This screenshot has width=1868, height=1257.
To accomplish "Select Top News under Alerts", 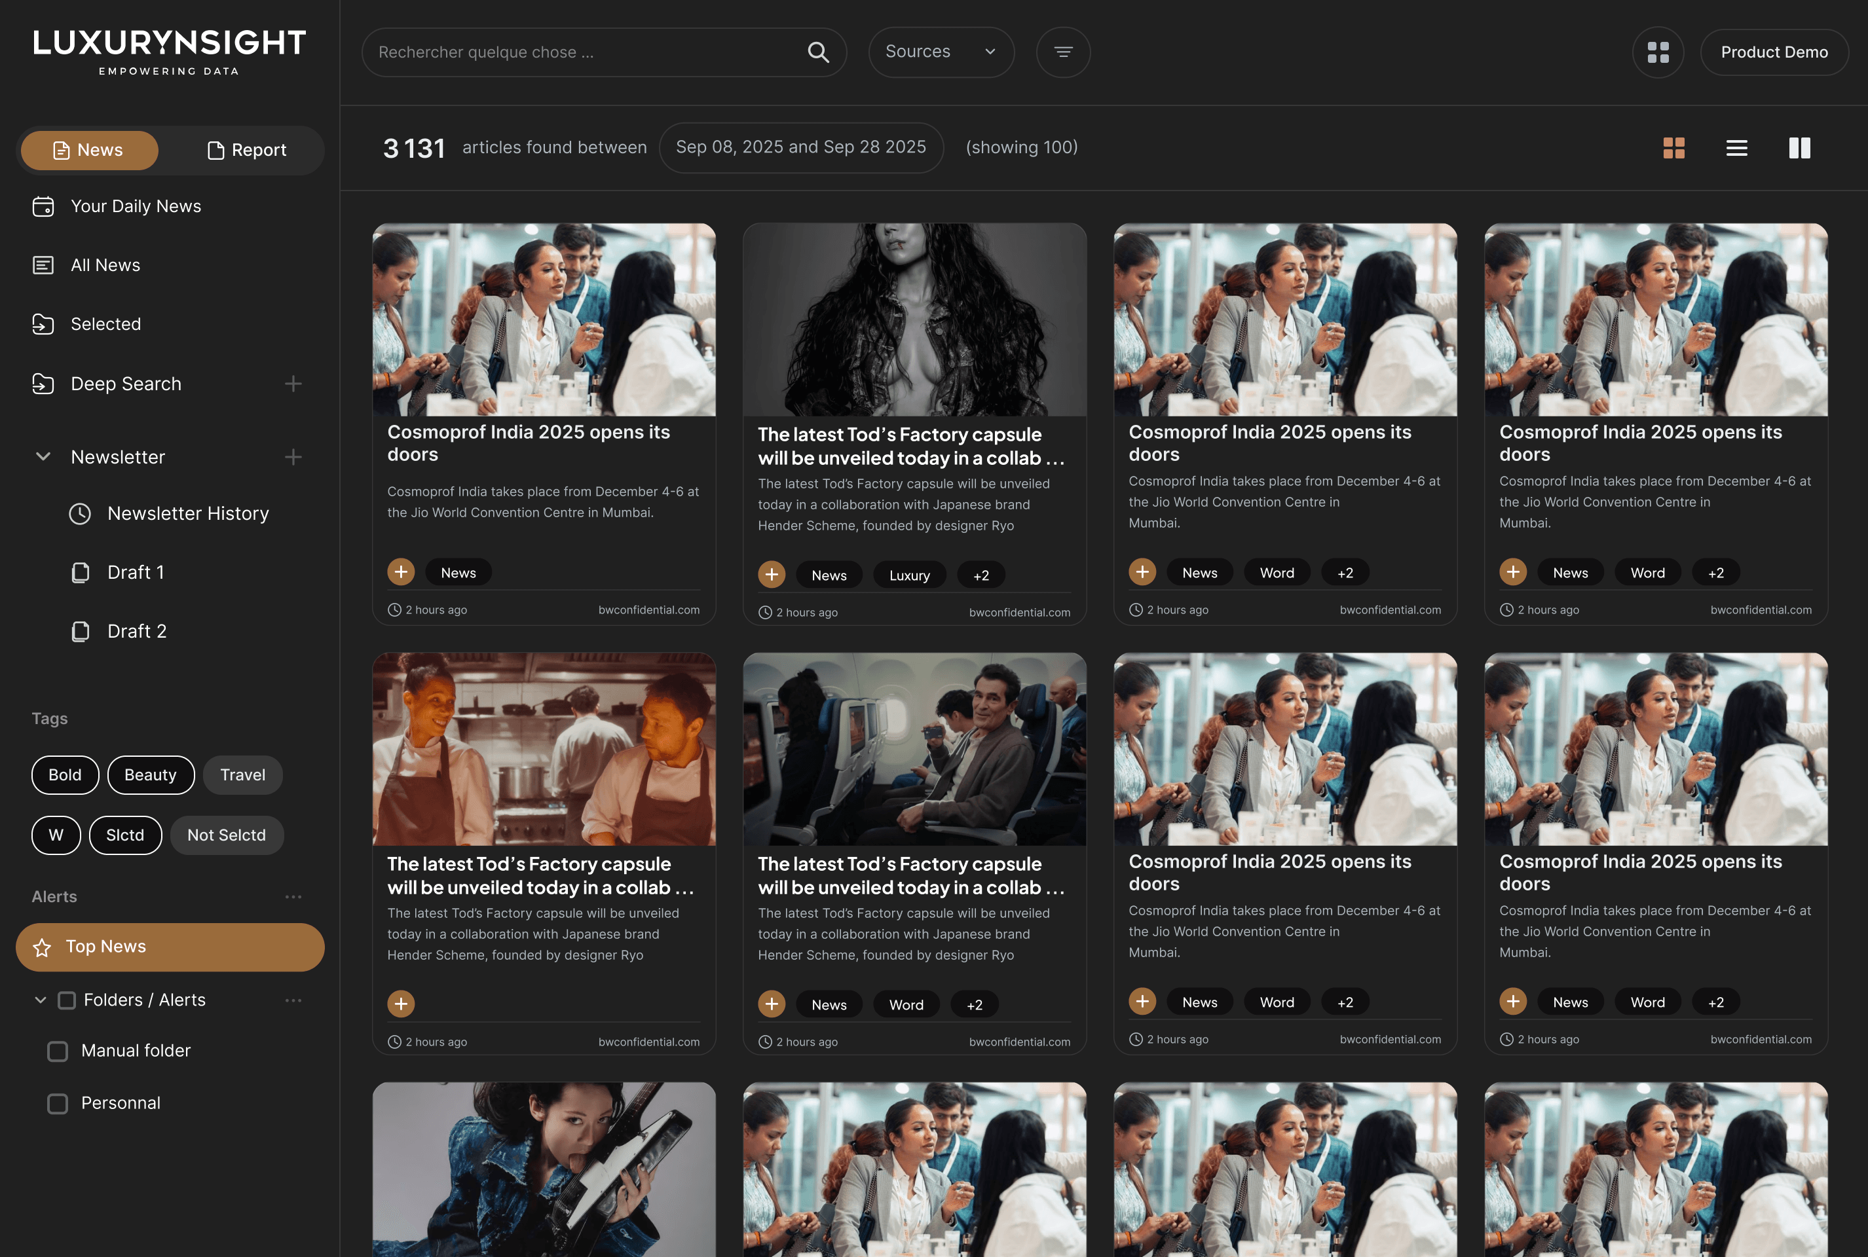I will [x=169, y=947].
